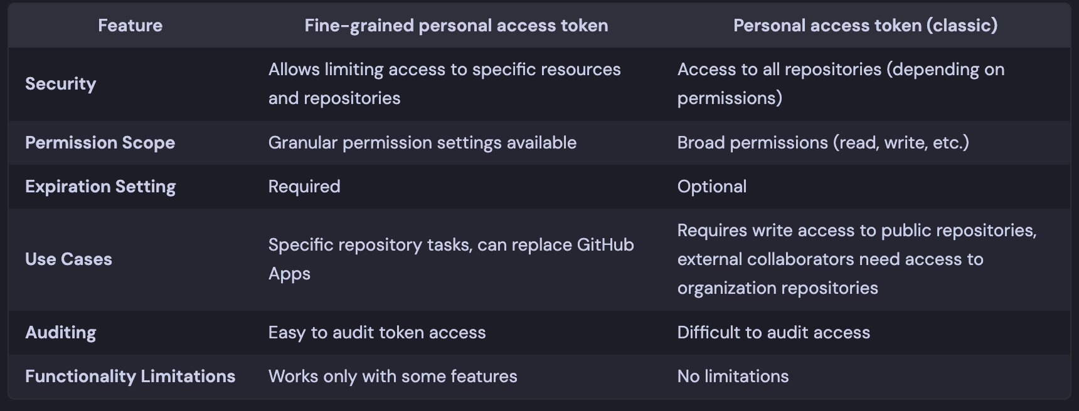Select the 'Security' row label
Screen dimensions: 1079x411
60,84
